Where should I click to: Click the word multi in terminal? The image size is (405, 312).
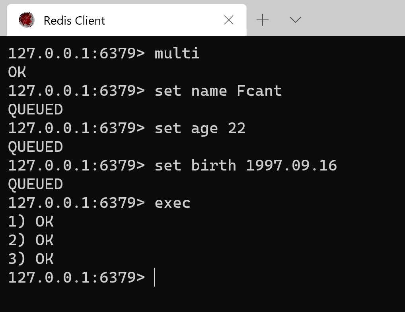pos(177,53)
